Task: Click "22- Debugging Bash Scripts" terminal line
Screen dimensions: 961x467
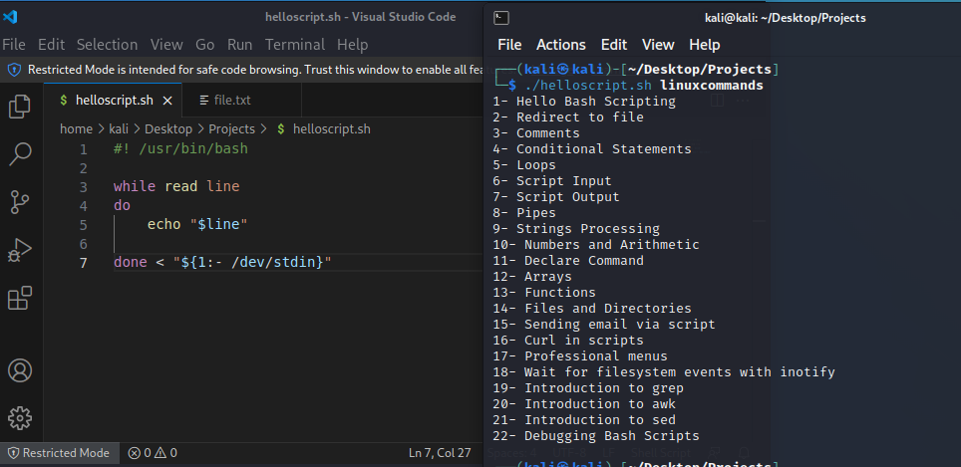Action: pyautogui.click(x=596, y=436)
